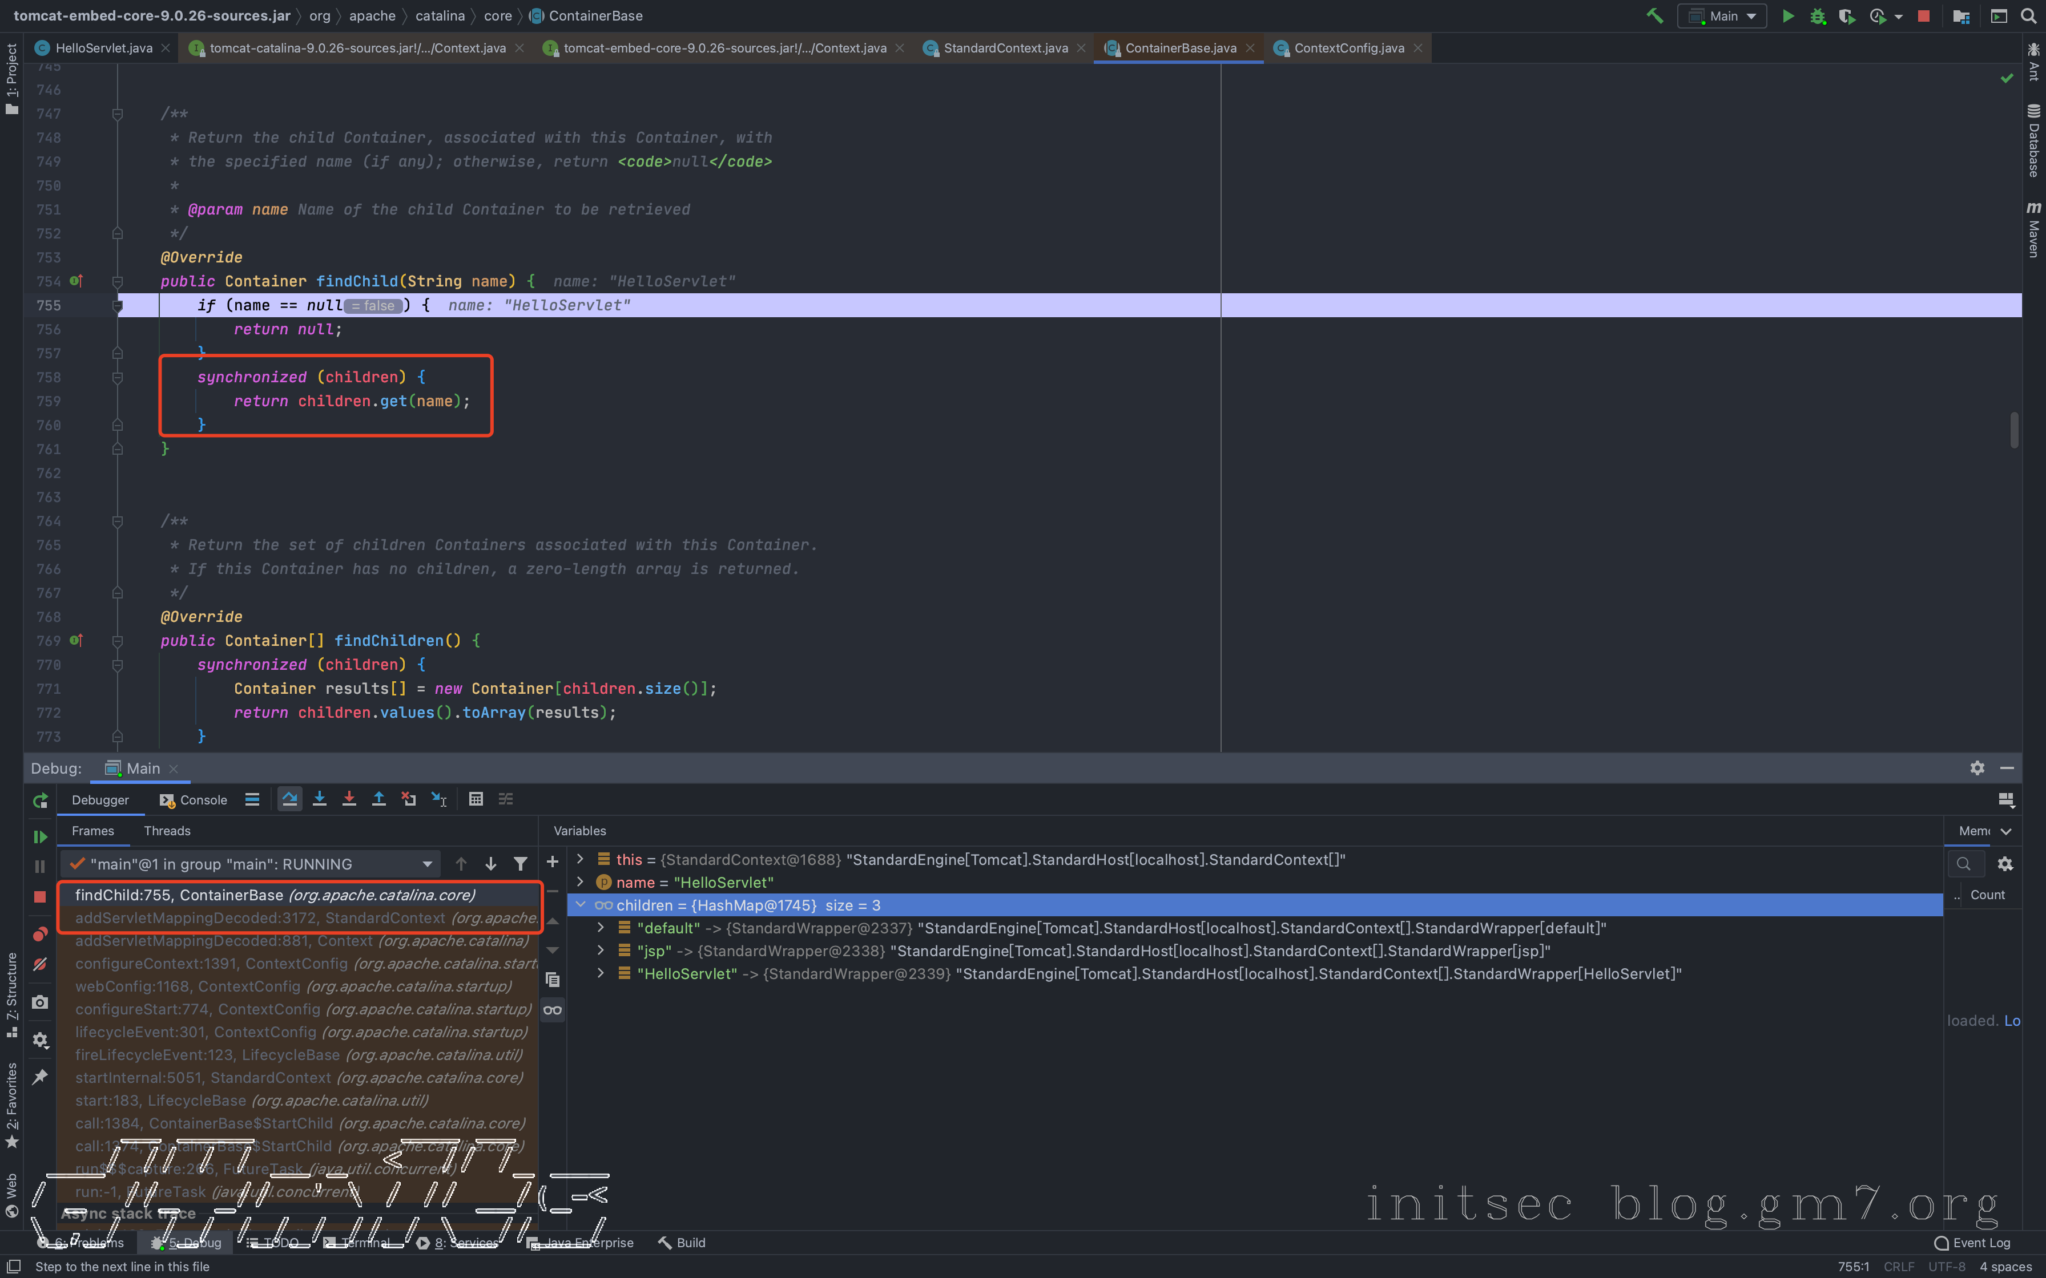Toggle Mute Breakpoints icon

pos(40,964)
